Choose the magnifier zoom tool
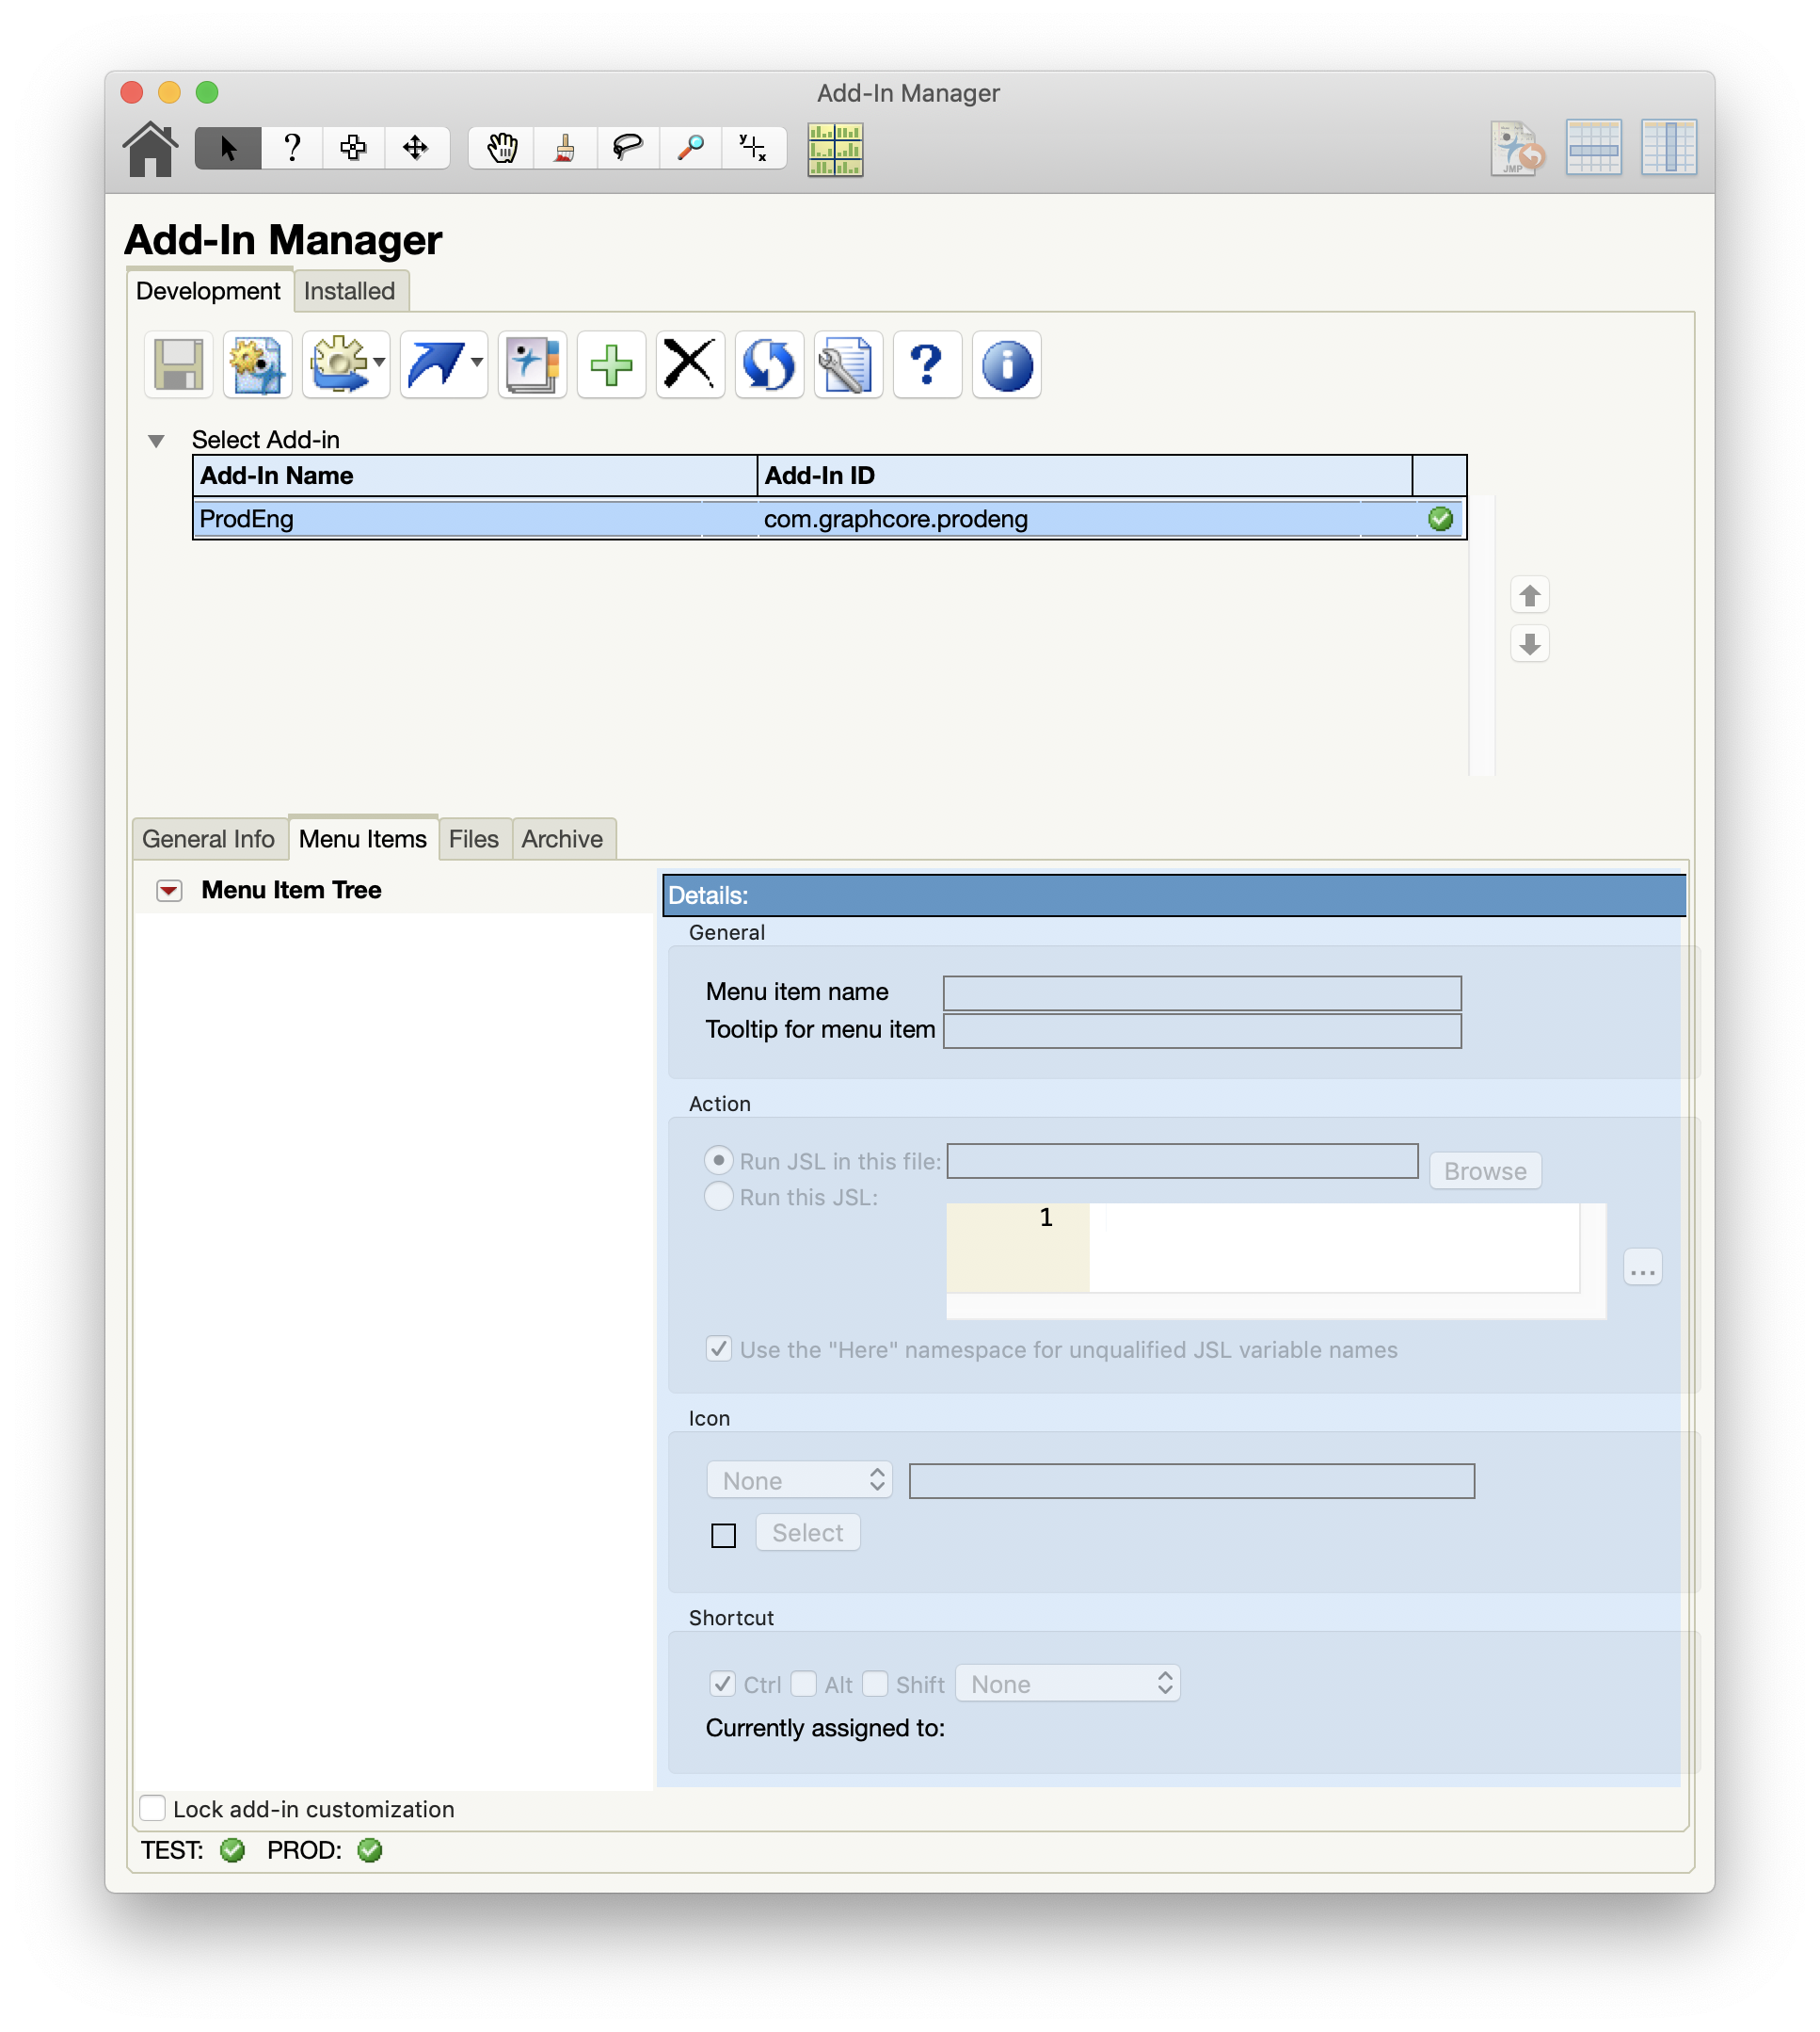Screen dimensions: 1820x2032 690,147
